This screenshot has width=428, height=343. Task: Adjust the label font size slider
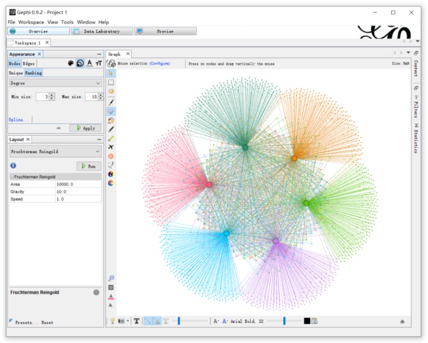[x=284, y=321]
